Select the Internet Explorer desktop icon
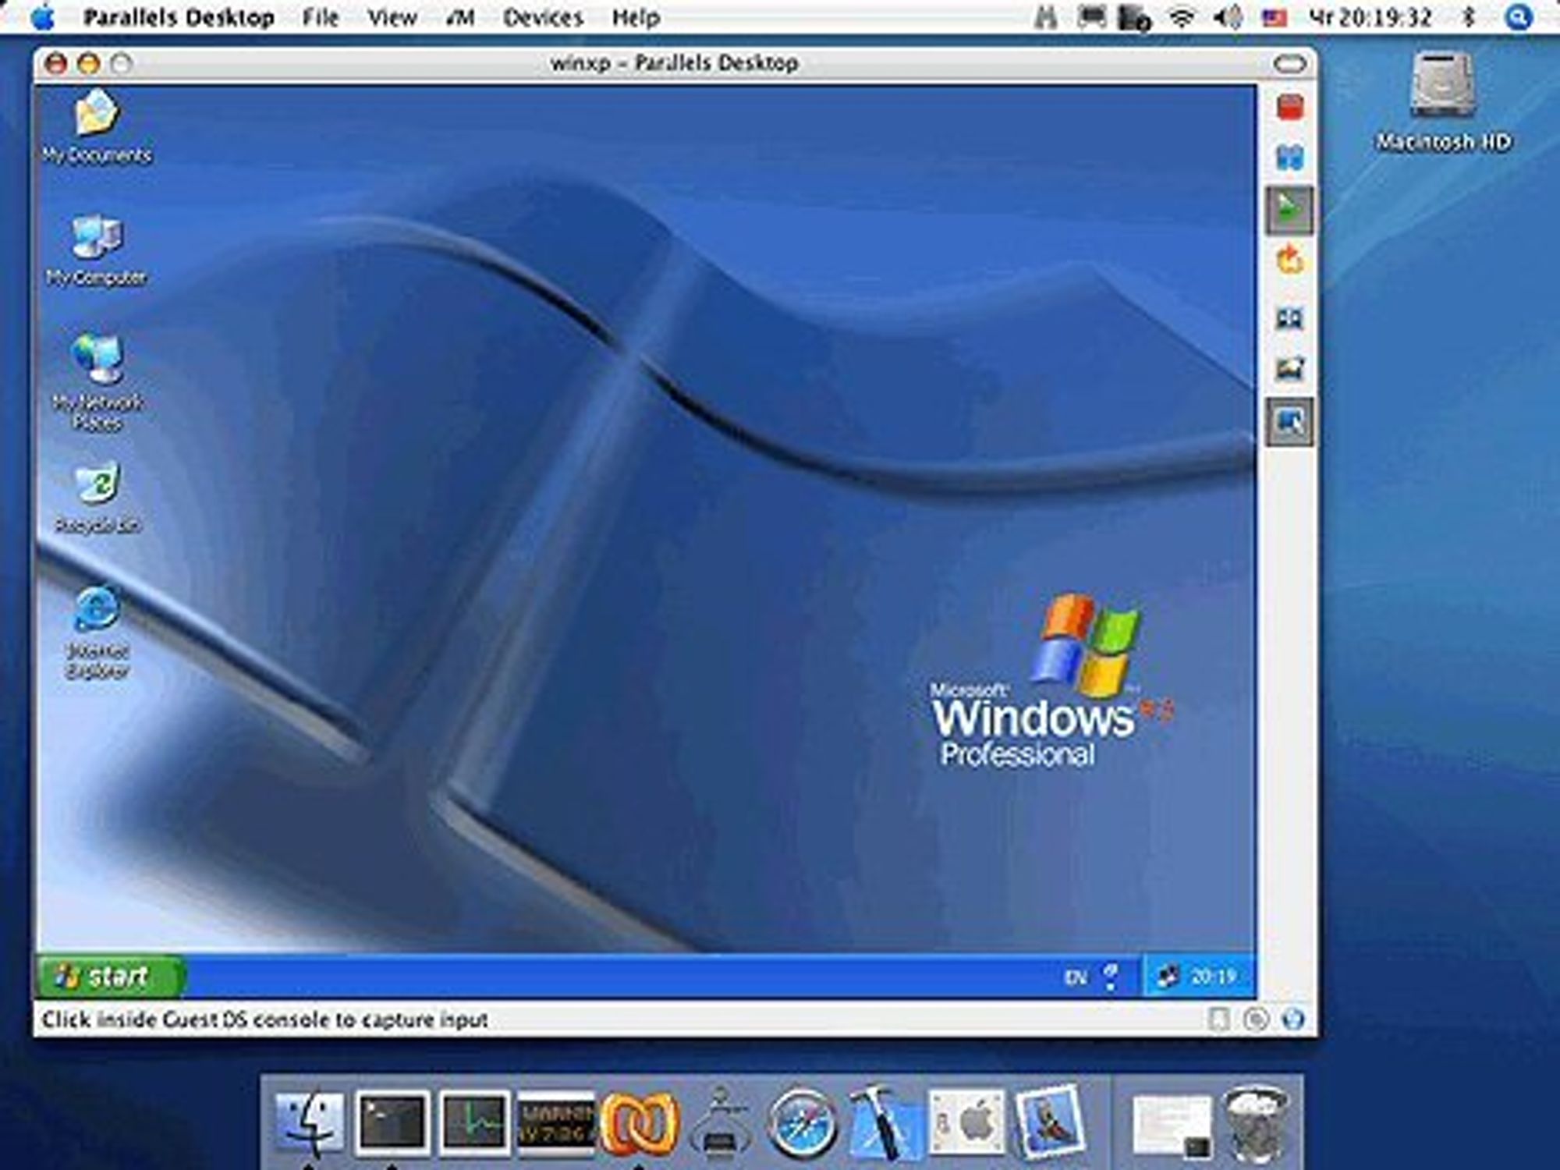This screenshot has height=1170, width=1560. (x=97, y=633)
